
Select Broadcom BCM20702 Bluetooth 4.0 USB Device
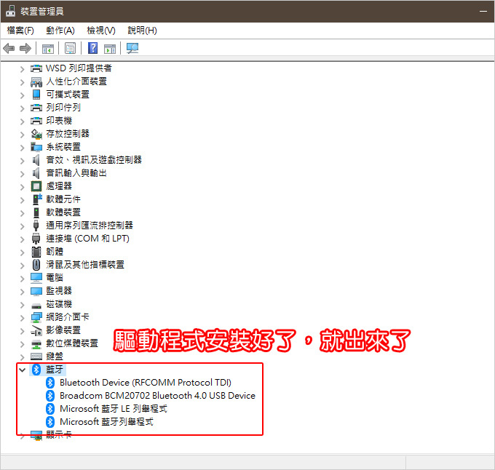(x=157, y=396)
